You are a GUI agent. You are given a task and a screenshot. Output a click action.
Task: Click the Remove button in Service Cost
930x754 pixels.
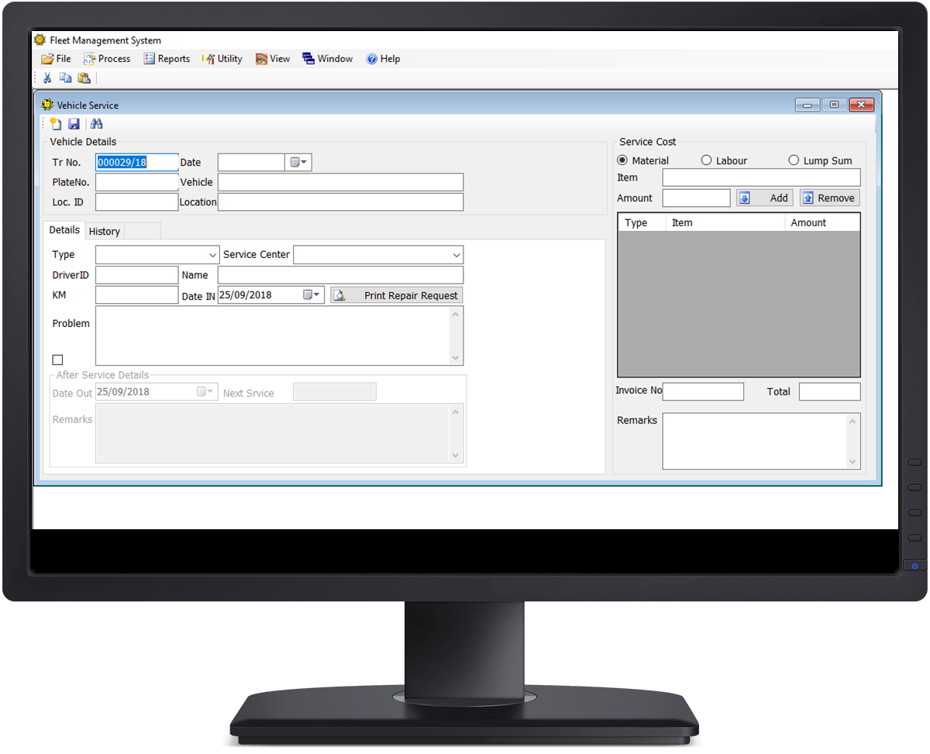coord(829,198)
